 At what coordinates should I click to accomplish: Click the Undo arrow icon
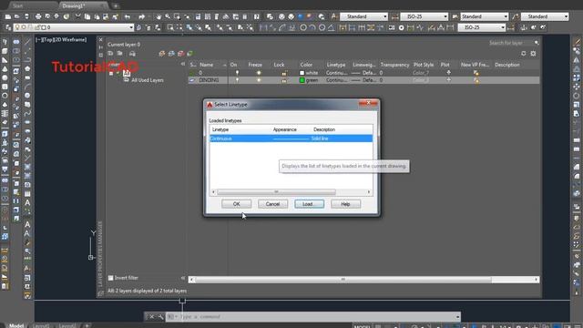pos(128,16)
